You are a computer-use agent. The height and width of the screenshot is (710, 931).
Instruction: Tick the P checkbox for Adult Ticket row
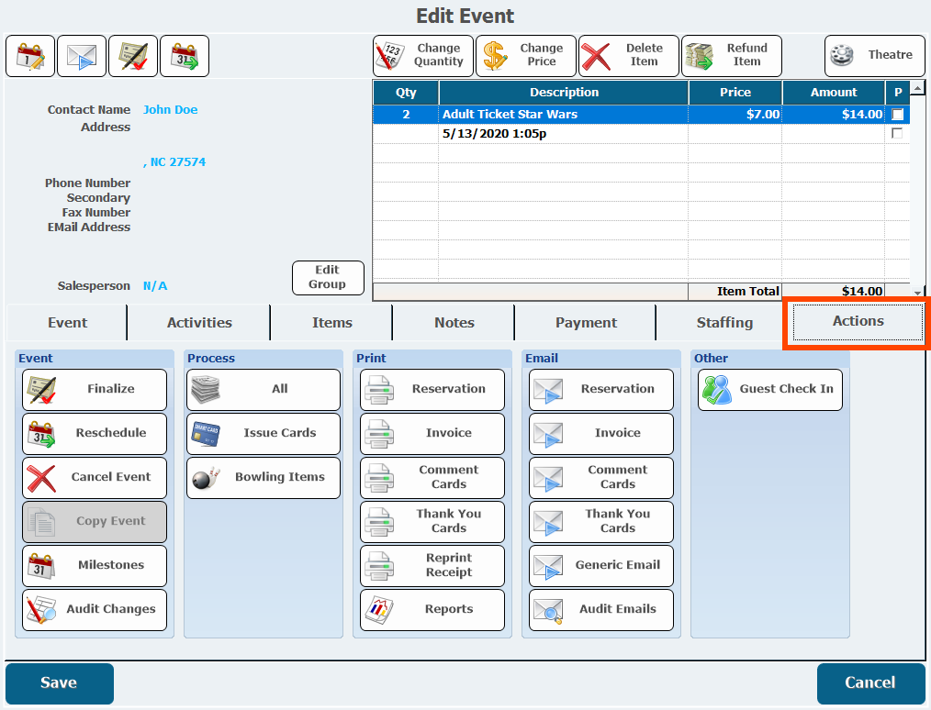click(897, 115)
